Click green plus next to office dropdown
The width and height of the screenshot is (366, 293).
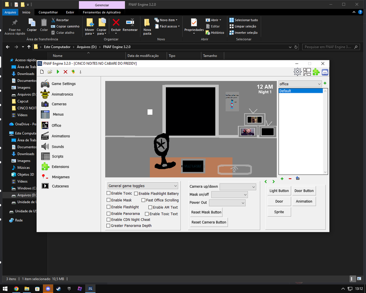(325, 83)
